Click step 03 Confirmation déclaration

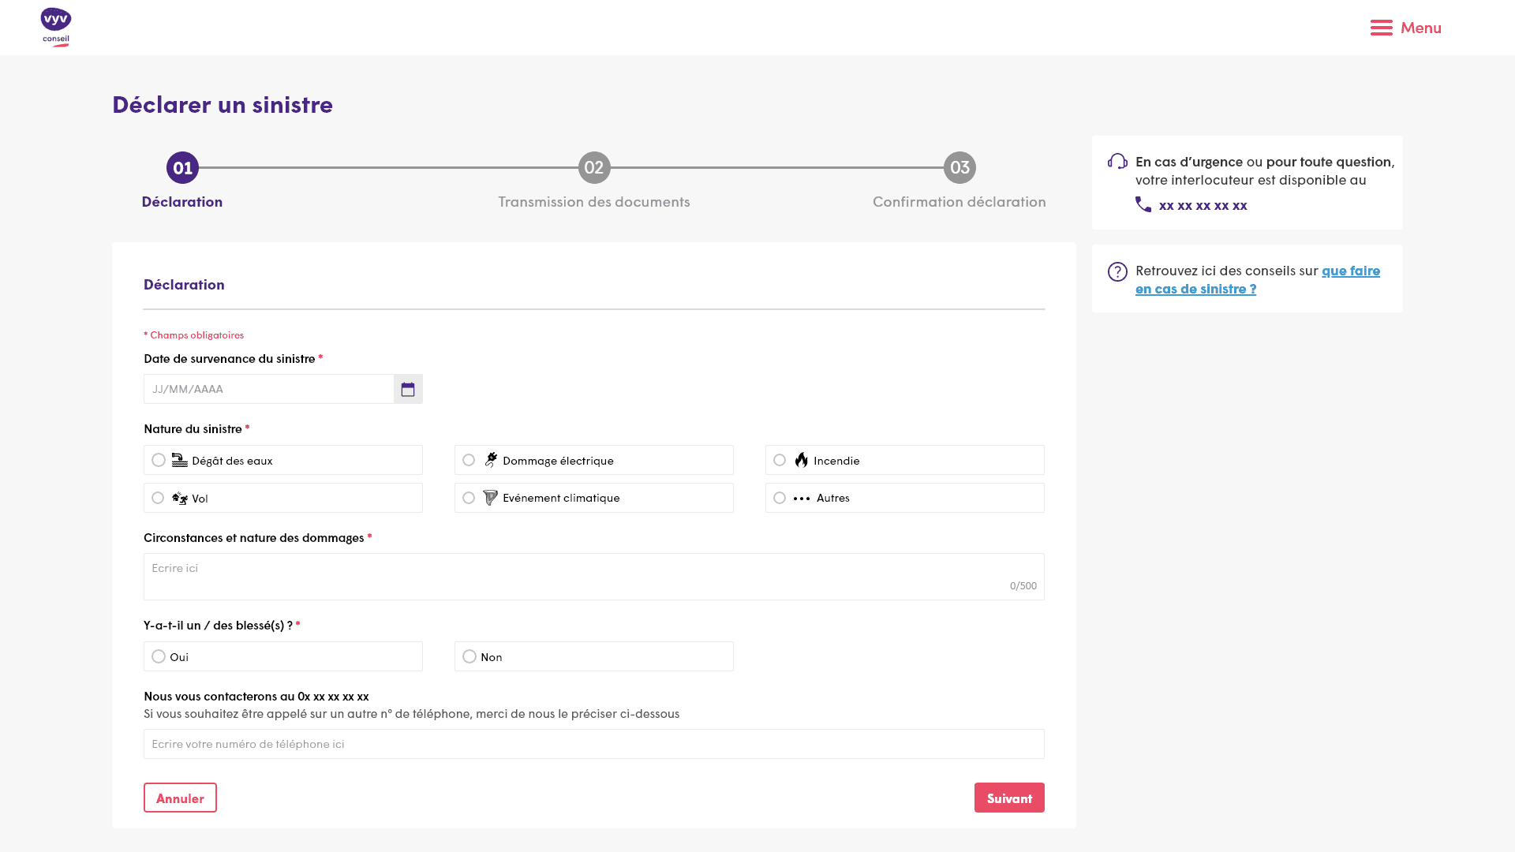pyautogui.click(x=959, y=168)
